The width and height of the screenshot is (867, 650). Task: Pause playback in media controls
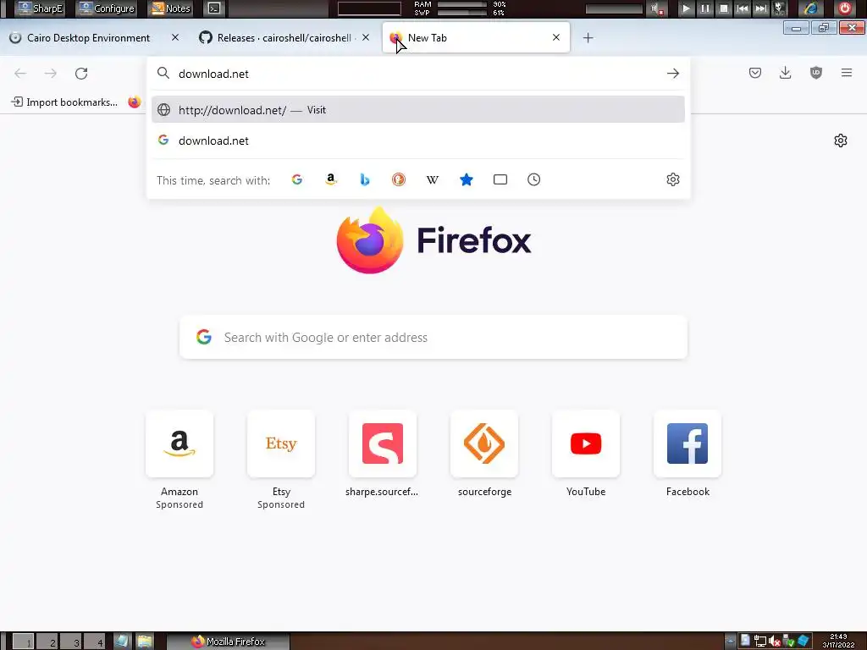[705, 8]
